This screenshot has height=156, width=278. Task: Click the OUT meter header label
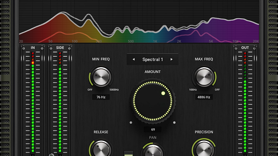pos(245,48)
